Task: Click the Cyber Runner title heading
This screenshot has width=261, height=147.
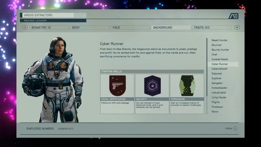Action: (x=112, y=44)
